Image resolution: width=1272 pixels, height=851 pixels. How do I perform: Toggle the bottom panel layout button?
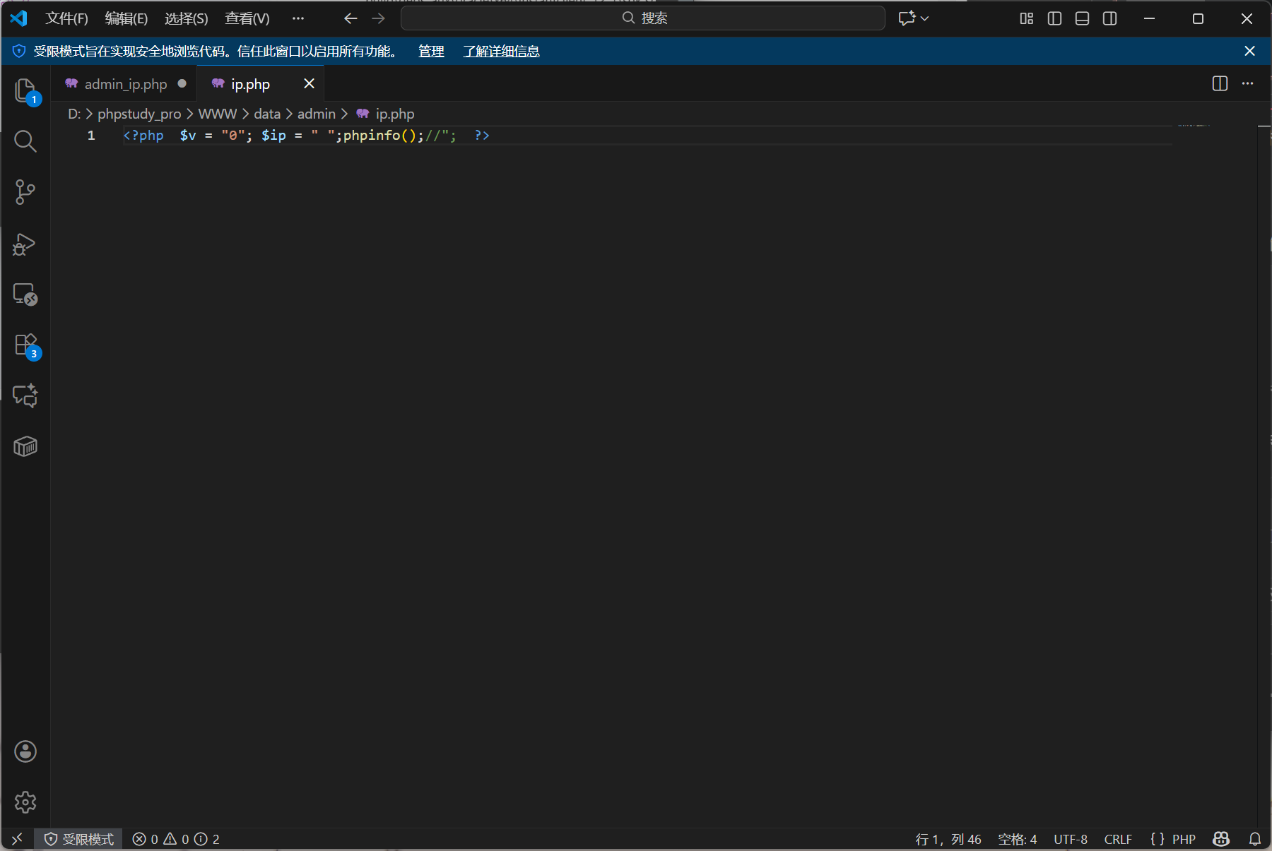tap(1082, 18)
